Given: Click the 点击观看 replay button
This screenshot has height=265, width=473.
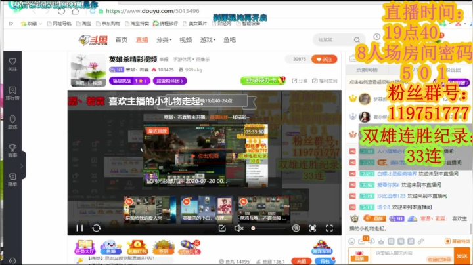Looking at the screenshot, I should pyautogui.click(x=205, y=156).
